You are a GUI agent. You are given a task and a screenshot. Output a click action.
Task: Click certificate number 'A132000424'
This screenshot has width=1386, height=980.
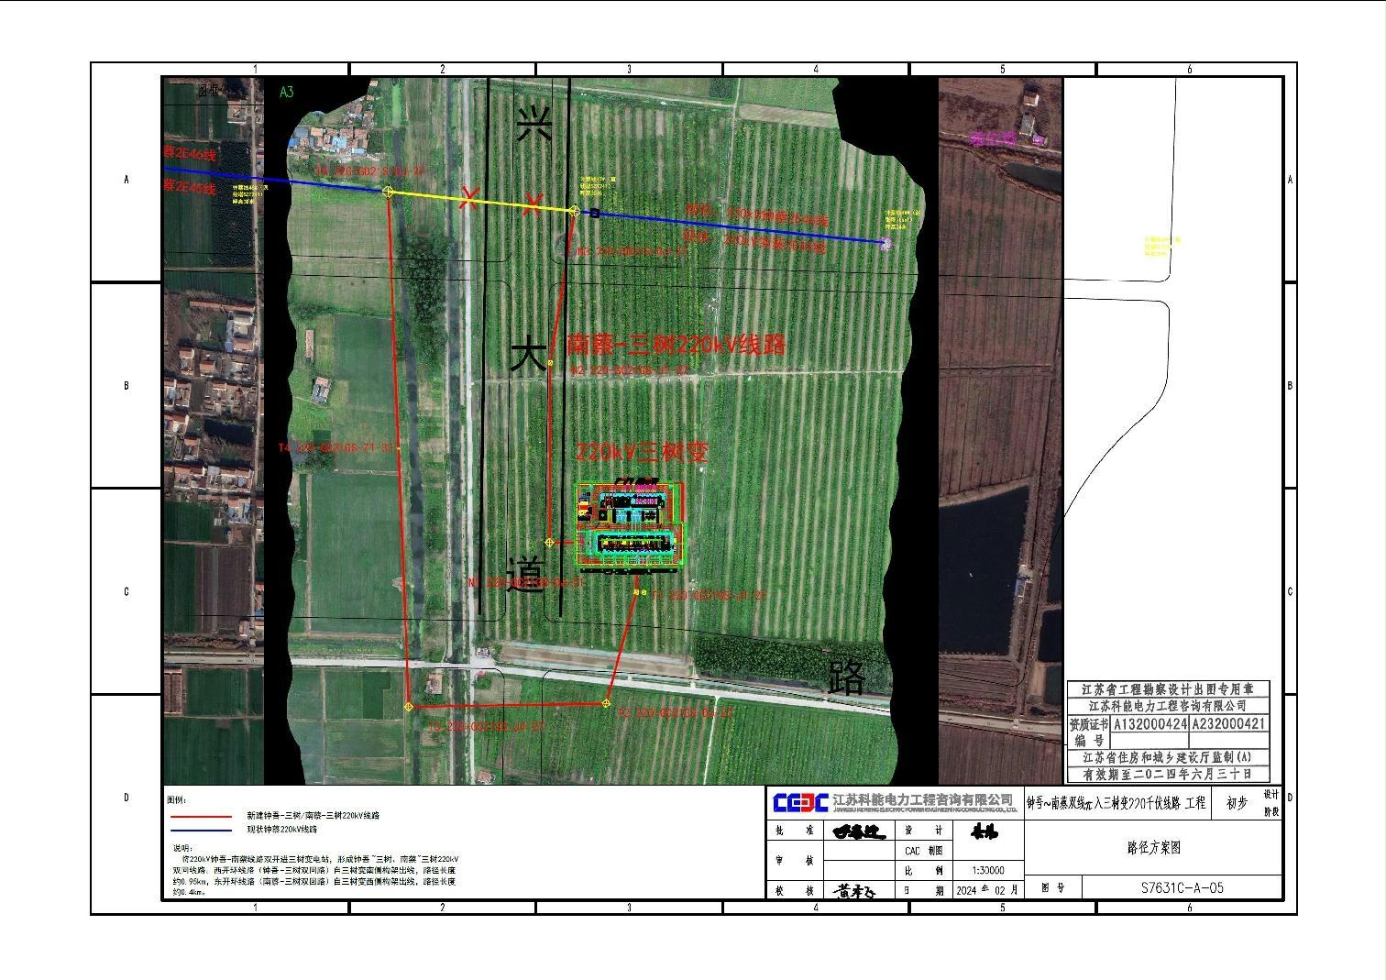[1150, 723]
